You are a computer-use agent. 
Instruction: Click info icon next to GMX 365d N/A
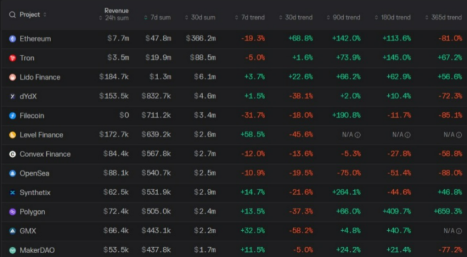point(459,231)
